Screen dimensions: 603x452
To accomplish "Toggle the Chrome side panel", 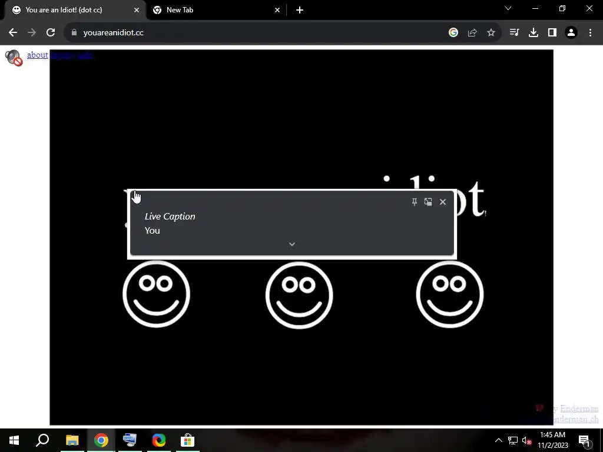I will (552, 33).
